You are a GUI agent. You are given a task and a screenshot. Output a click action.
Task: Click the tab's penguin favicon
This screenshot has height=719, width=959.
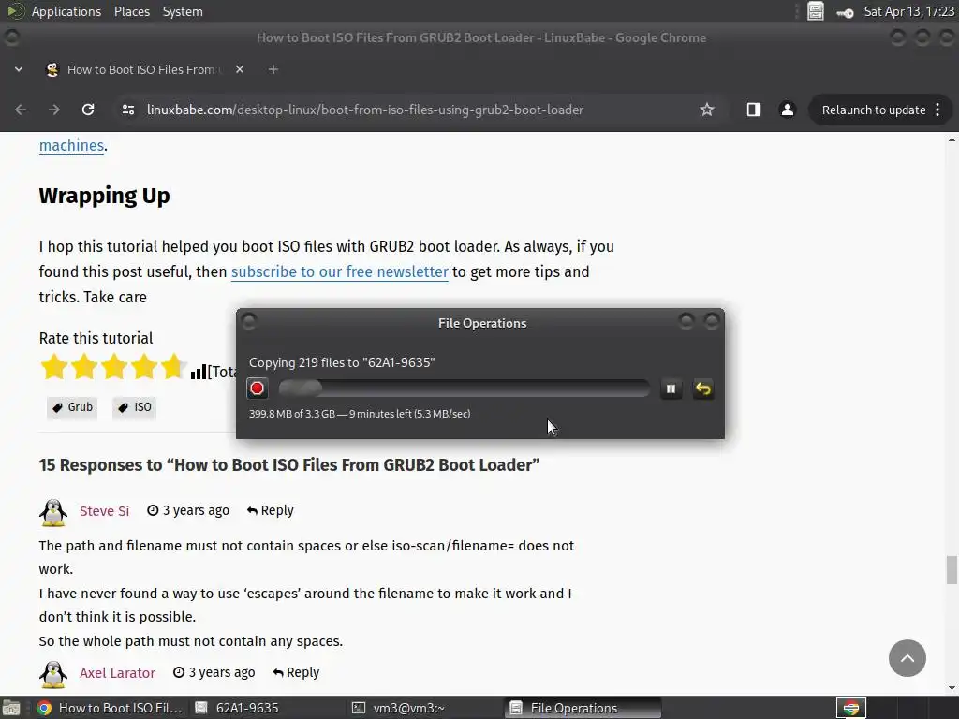tap(52, 69)
